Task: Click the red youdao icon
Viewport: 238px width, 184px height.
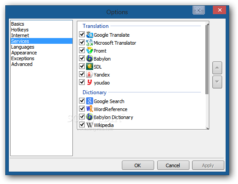Action: coord(90,82)
